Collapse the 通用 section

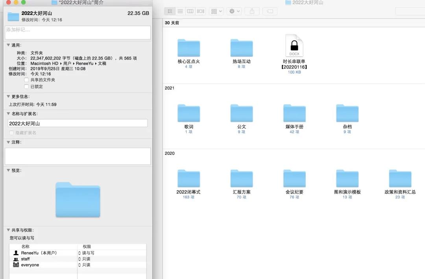[x=8, y=45]
